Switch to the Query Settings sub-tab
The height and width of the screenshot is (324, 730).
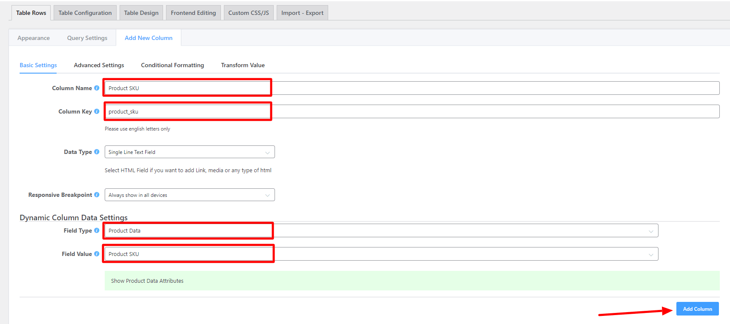tap(87, 38)
